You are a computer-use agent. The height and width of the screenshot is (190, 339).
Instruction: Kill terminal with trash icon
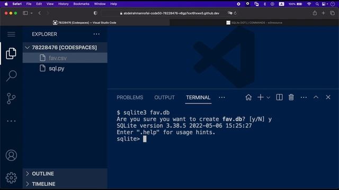[291, 97]
